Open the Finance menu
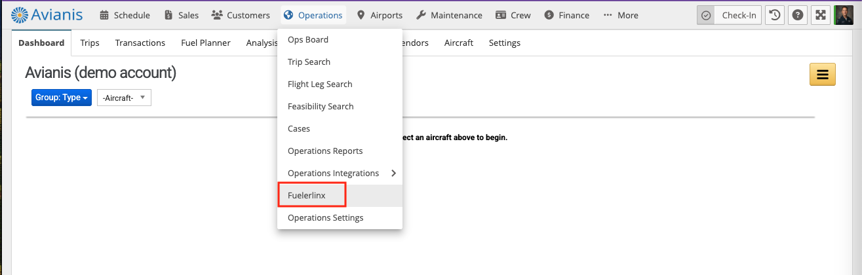 (x=566, y=15)
